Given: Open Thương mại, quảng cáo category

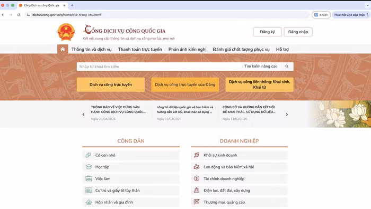Looking at the screenshot, I should click(x=240, y=202).
